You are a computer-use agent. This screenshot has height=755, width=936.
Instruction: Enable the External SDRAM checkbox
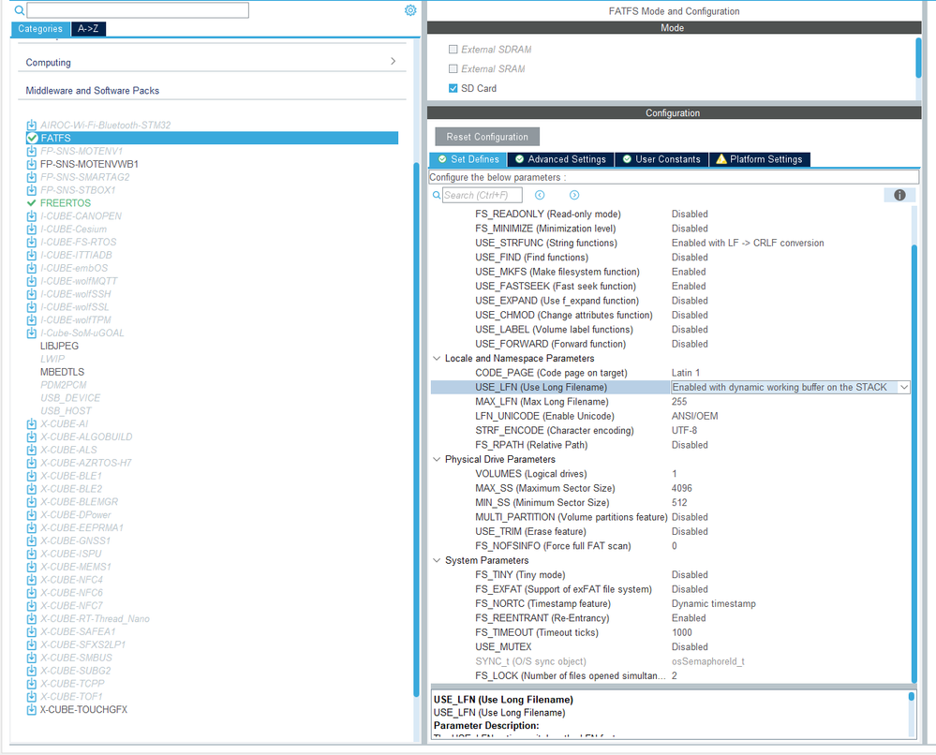[x=453, y=50]
